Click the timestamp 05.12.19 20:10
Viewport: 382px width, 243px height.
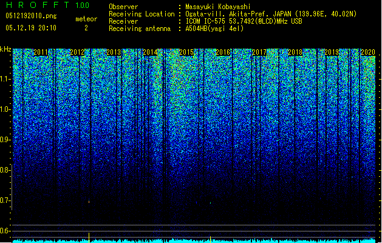click(31, 28)
